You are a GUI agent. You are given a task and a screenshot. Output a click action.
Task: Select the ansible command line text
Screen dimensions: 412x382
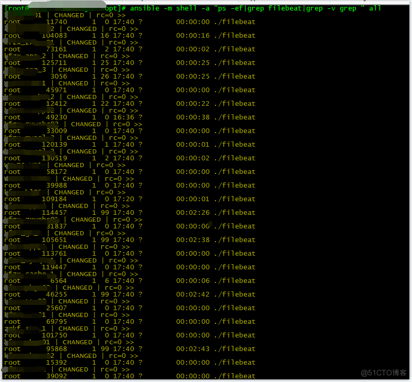coord(255,8)
